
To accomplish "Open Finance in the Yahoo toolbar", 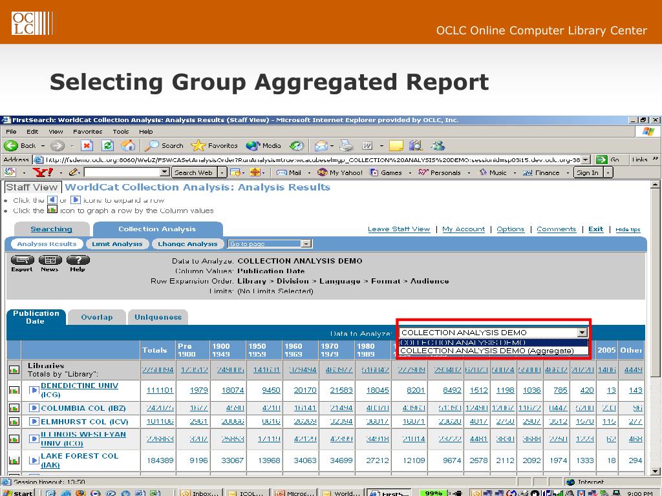I will click(541, 172).
